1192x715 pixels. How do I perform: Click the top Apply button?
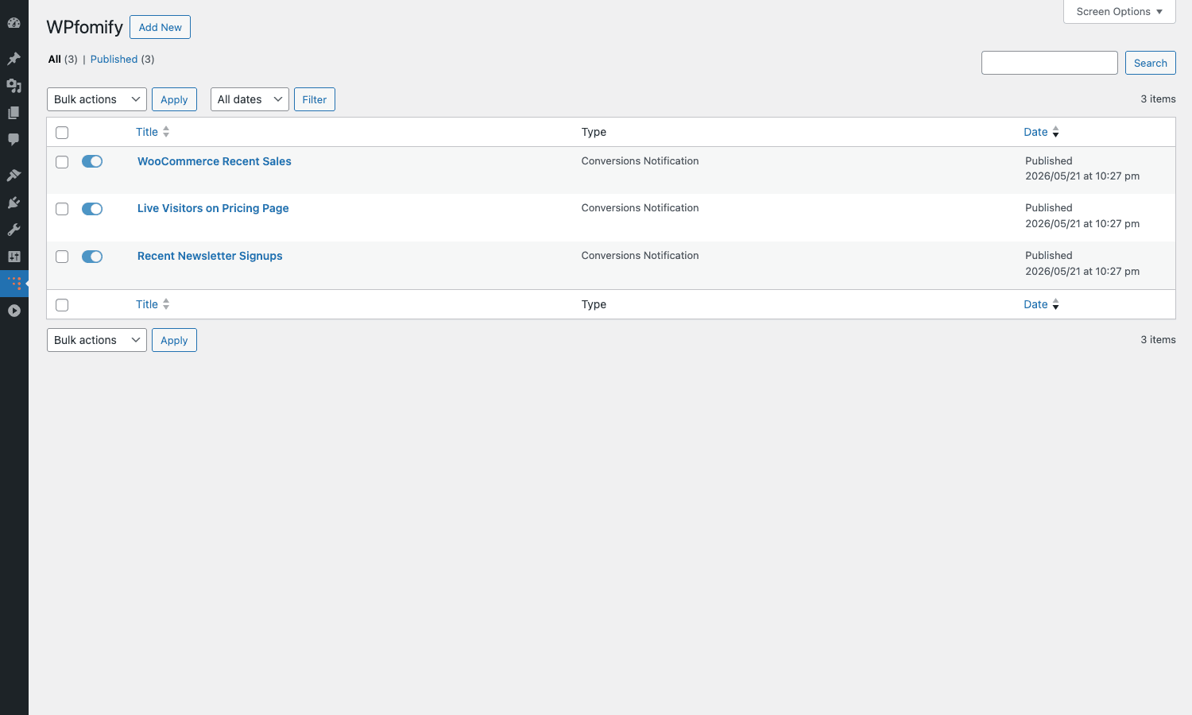pos(174,99)
